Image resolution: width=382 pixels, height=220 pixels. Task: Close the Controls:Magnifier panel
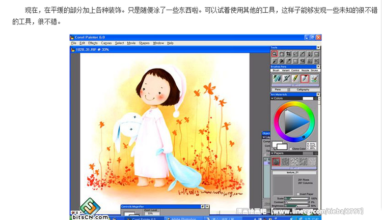click(207, 206)
